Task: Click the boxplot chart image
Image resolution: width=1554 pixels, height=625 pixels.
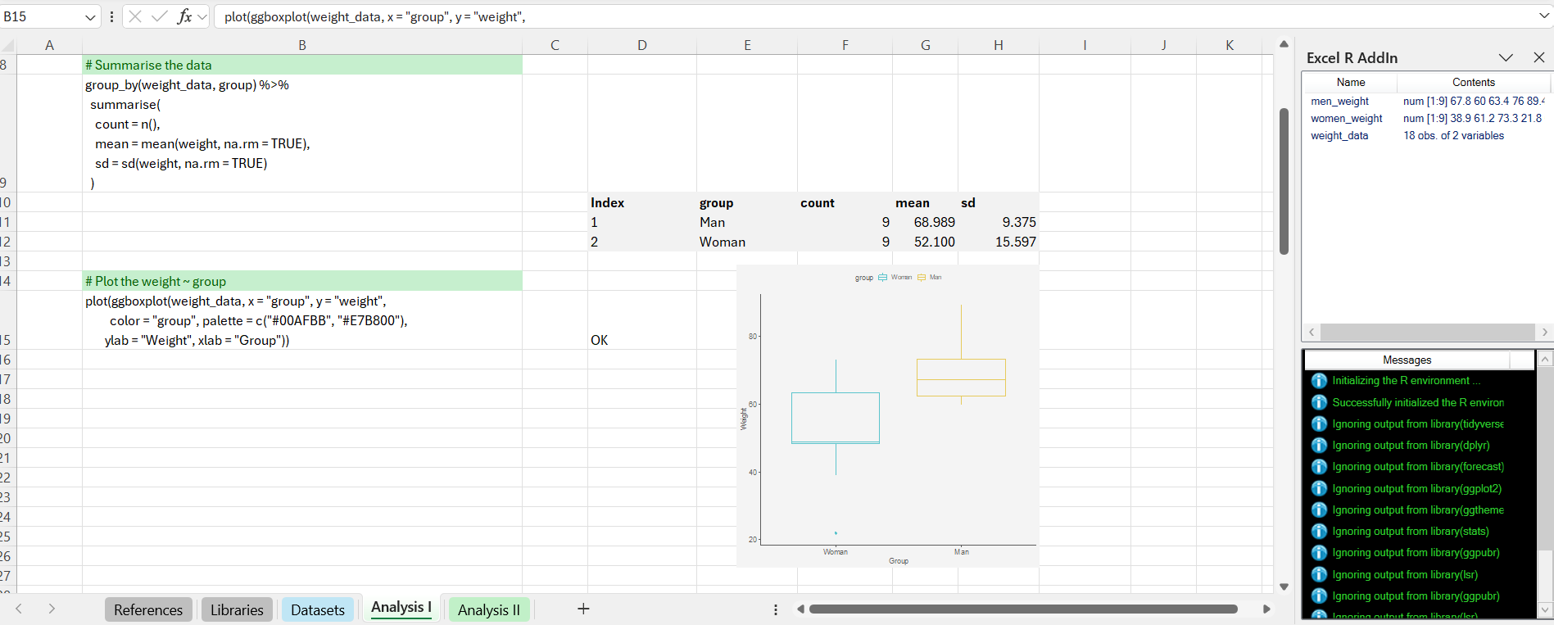Action: coord(887,416)
